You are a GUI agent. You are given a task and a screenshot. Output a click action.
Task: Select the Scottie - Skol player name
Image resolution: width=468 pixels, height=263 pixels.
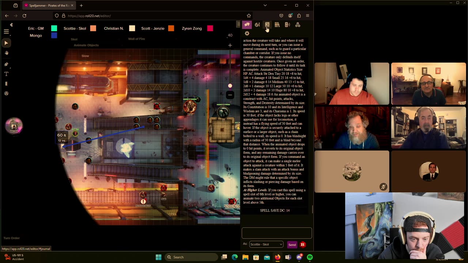(x=75, y=28)
